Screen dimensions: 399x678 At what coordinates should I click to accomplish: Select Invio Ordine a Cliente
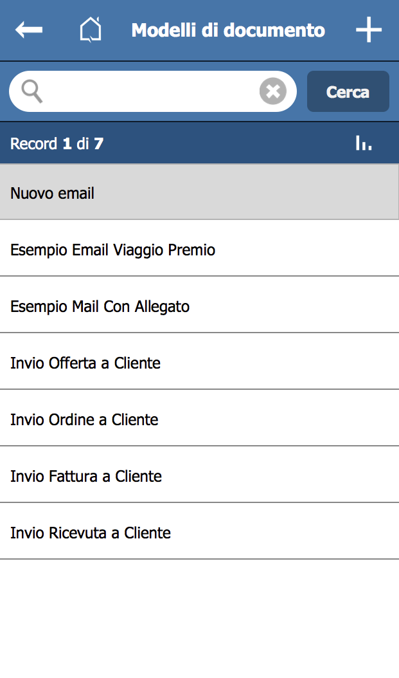coord(199,419)
